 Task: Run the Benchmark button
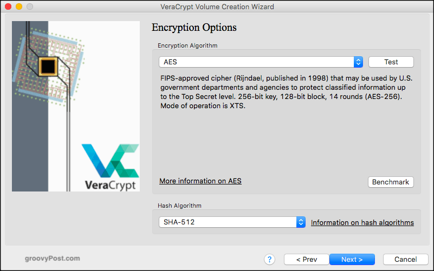391,182
